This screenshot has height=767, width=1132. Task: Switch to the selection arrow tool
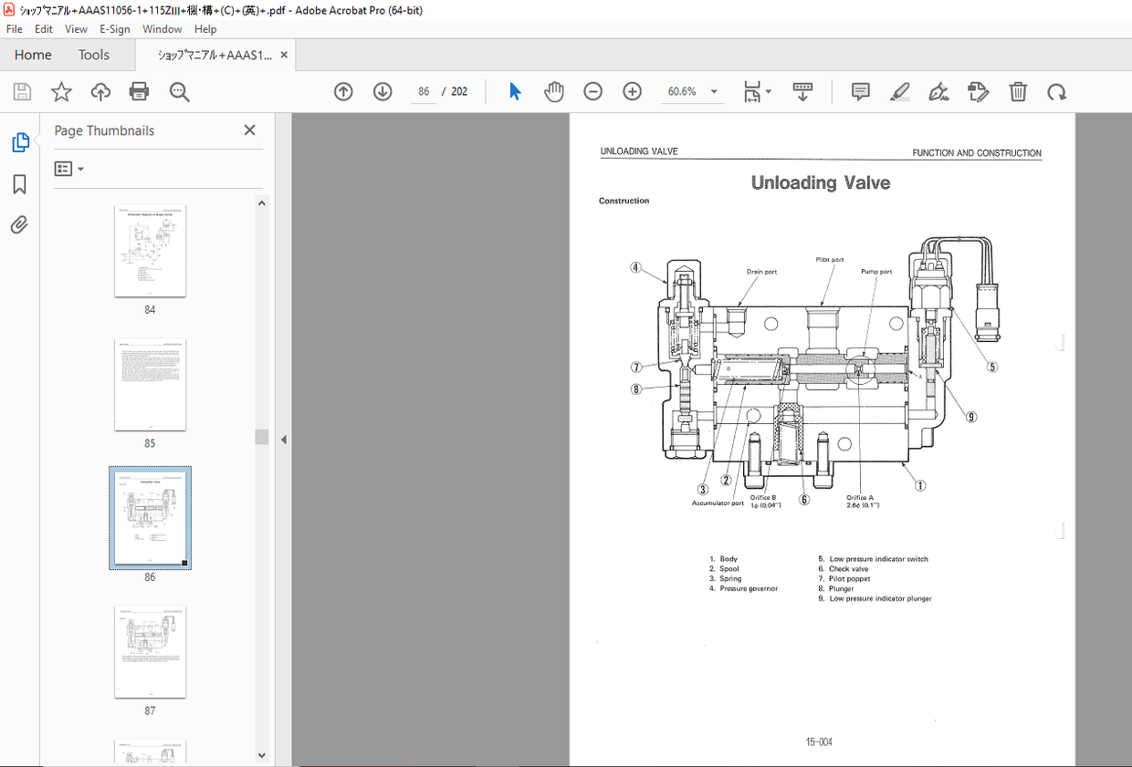pos(514,91)
